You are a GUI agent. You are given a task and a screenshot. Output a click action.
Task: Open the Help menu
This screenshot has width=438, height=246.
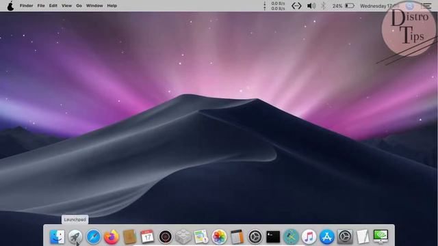pyautogui.click(x=112, y=5)
